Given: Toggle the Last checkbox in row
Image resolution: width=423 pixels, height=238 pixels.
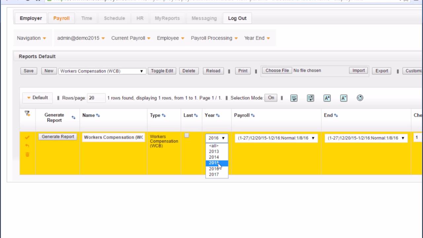Looking at the screenshot, I should click(x=187, y=136).
